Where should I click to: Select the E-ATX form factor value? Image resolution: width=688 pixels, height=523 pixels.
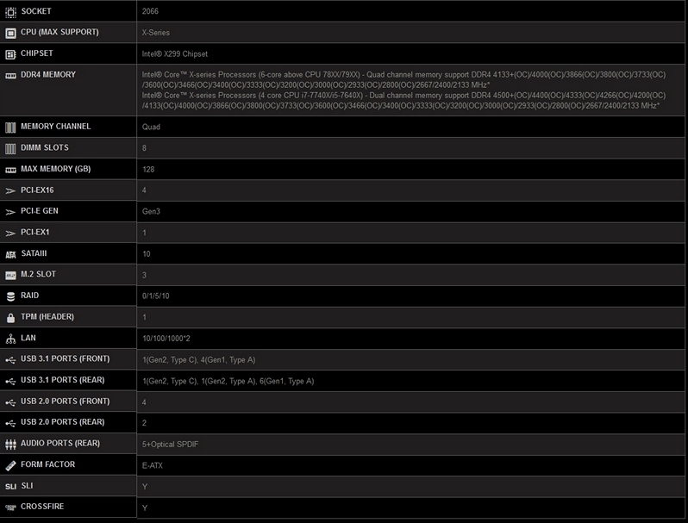coord(153,465)
